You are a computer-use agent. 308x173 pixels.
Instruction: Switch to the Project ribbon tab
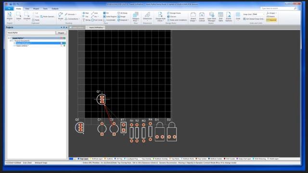click(36, 9)
